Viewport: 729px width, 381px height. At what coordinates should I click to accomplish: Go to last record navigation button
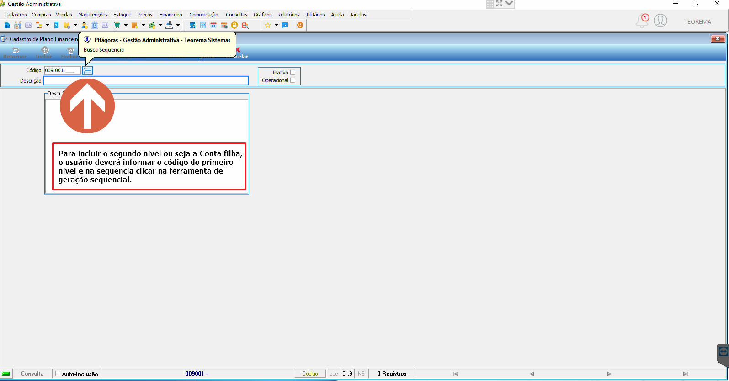[686, 374]
